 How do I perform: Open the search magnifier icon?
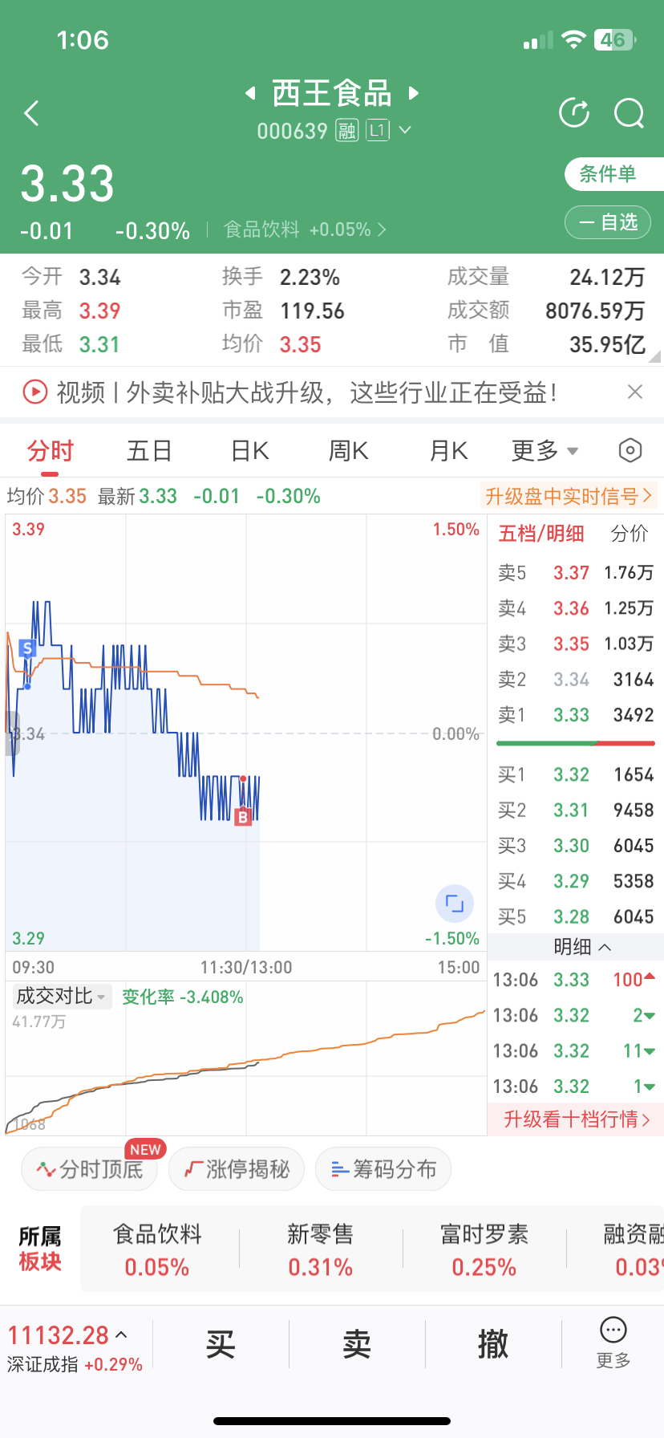click(x=630, y=113)
